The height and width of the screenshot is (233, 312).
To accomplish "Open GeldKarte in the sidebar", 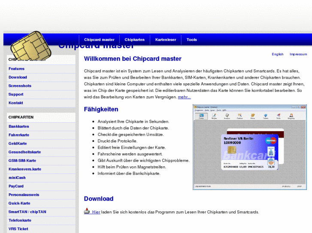I will pyautogui.click(x=41, y=144).
